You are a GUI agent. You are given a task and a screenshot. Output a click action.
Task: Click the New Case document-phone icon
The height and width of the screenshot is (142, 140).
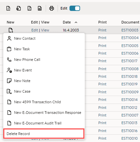(x=9, y=91)
